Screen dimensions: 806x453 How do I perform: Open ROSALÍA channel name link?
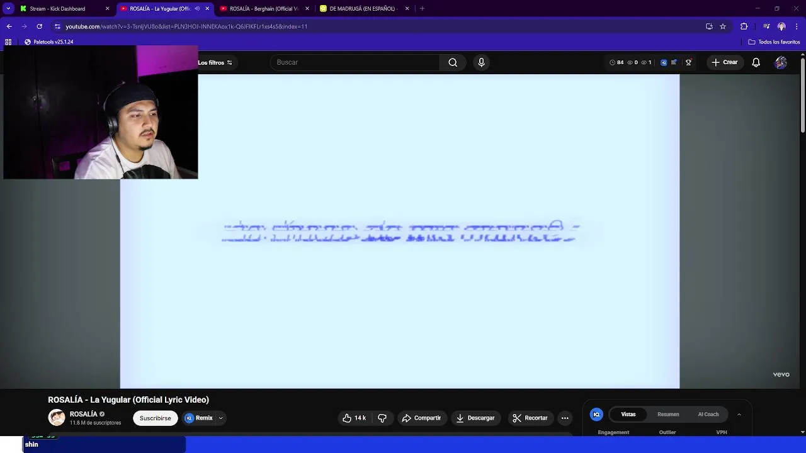[x=83, y=414]
